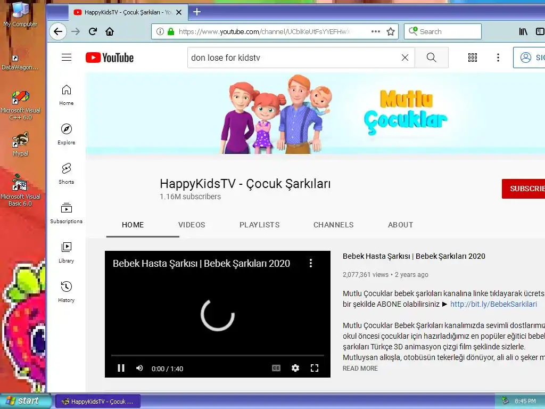545x409 pixels.
Task: Open the browser home page icon
Action: point(110,31)
